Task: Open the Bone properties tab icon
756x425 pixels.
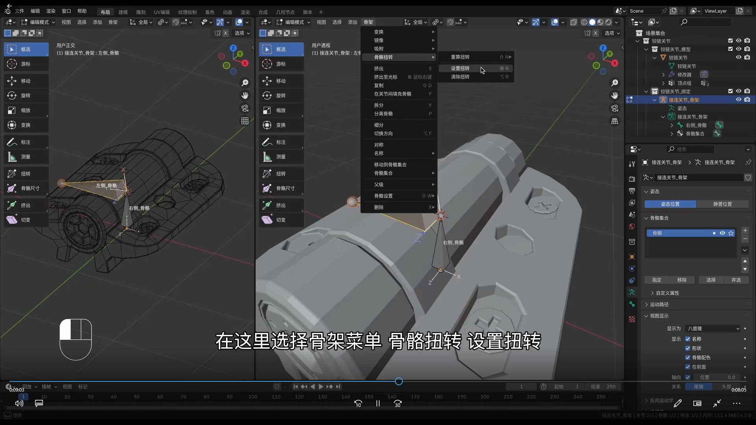Action: [x=632, y=304]
